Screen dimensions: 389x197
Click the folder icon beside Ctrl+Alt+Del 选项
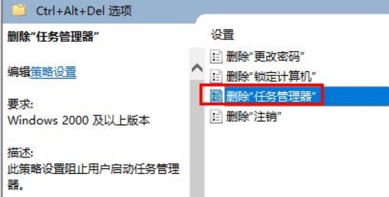pyautogui.click(x=19, y=10)
